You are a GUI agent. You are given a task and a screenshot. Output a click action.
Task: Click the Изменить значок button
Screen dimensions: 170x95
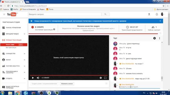click(x=67, y=84)
